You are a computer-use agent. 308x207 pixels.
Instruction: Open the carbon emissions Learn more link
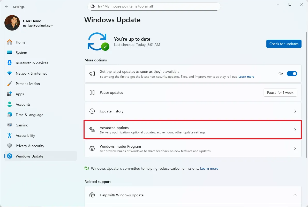(x=209, y=168)
